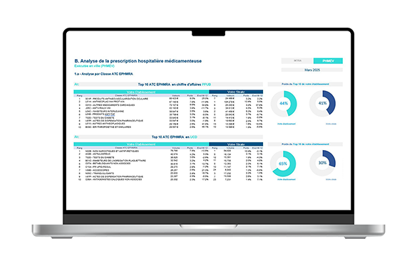Click the B01C Inhibiteurs de l'Agregation Plaquettaire row
Viewport: 417px width, 266px height.
[x=168, y=161]
